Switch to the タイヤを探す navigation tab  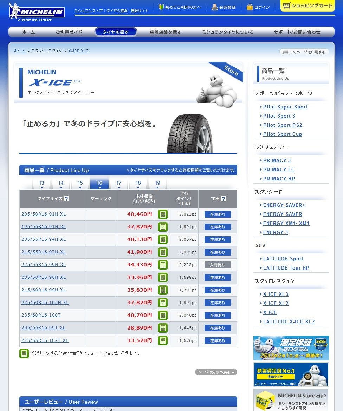tap(116, 32)
